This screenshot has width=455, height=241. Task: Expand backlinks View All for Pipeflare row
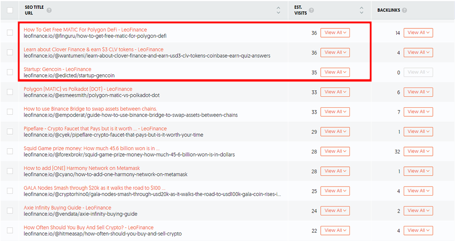point(418,131)
